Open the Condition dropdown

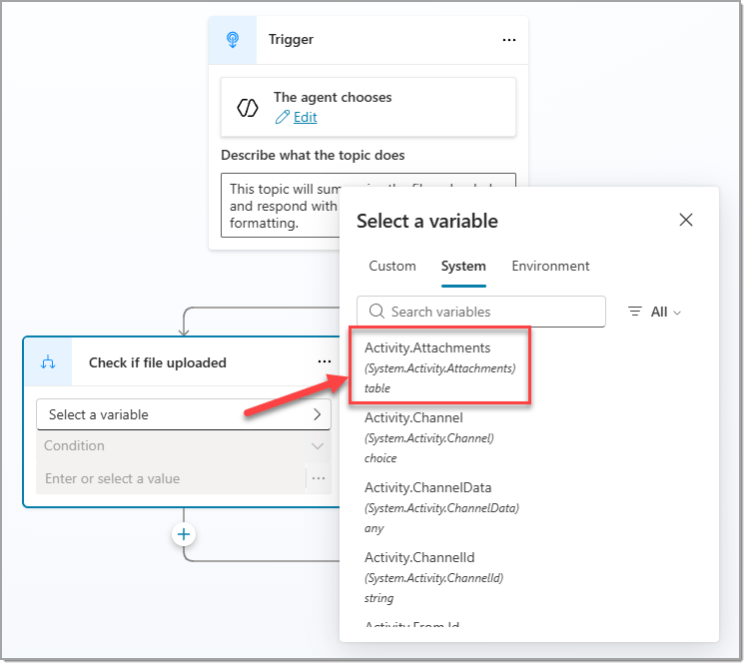185,447
